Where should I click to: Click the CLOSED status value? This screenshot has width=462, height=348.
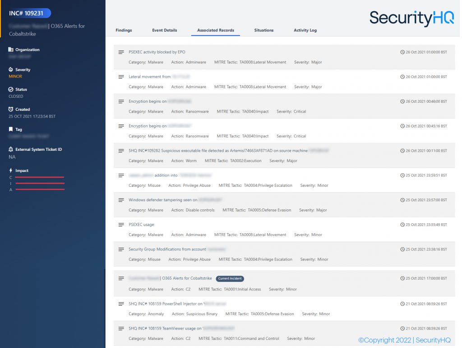click(x=16, y=96)
